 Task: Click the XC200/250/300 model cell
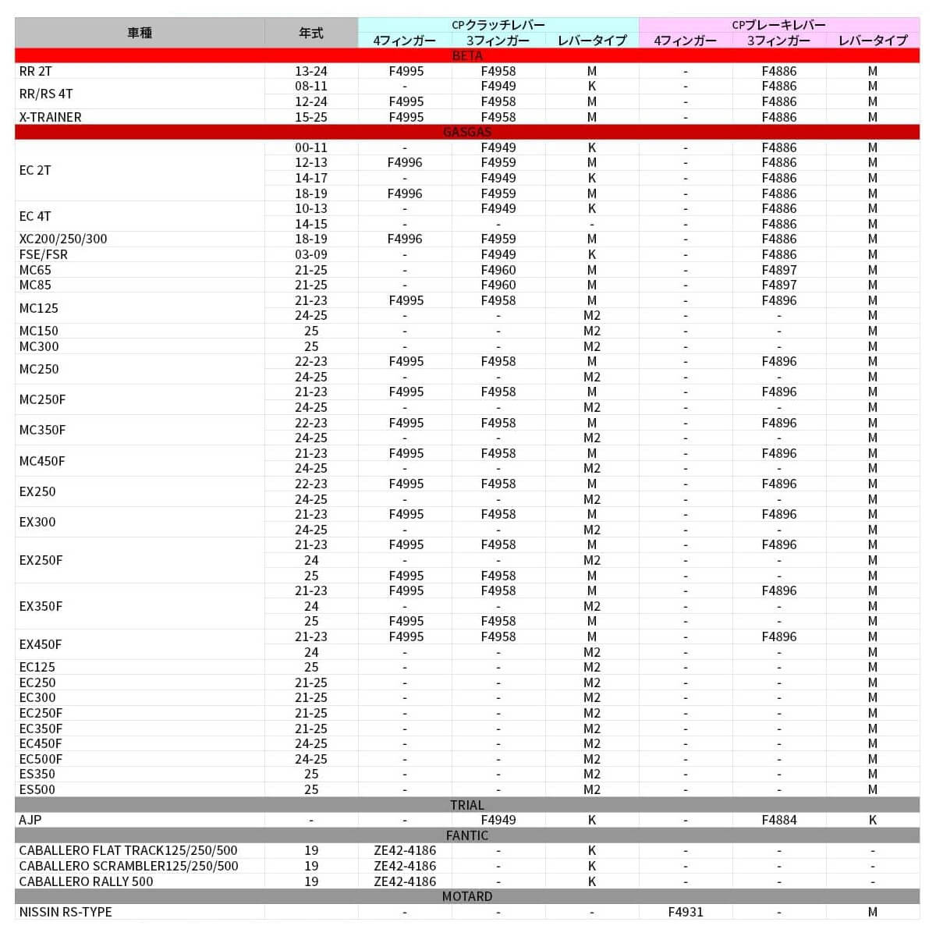(140, 239)
